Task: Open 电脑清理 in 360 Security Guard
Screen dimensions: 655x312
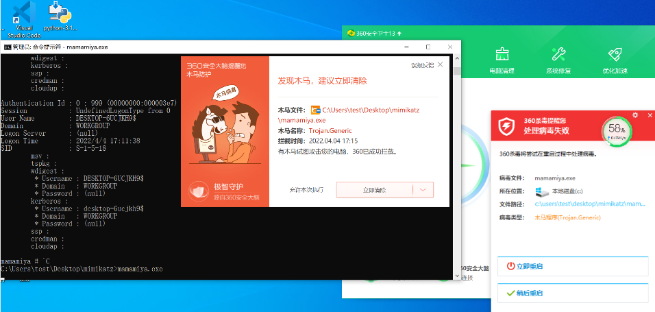Action: click(502, 60)
